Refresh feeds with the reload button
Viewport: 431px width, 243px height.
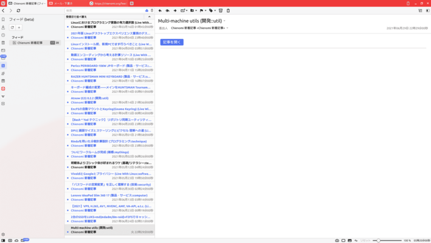pos(12,27)
